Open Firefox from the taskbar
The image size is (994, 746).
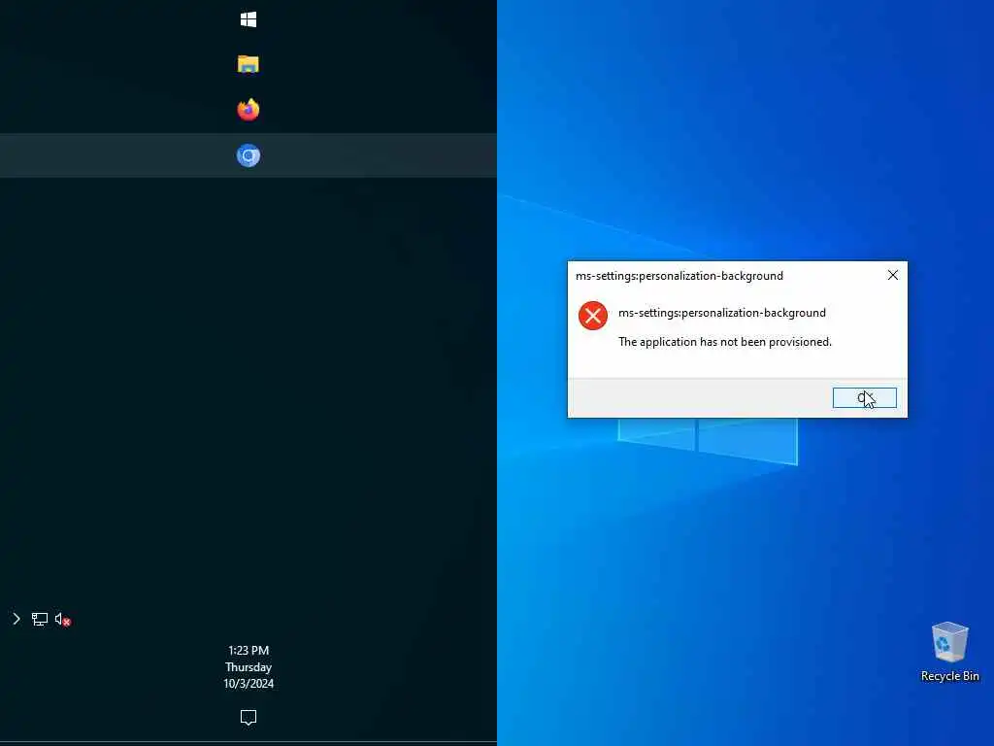point(248,110)
